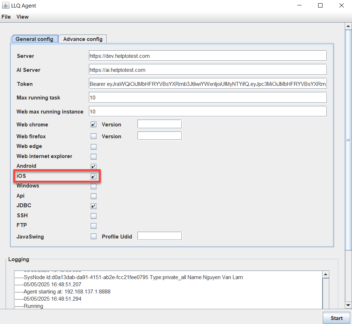Focus the Token text field
352x324 pixels.
208,84
